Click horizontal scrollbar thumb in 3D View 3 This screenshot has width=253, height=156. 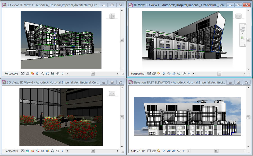pos(92,74)
